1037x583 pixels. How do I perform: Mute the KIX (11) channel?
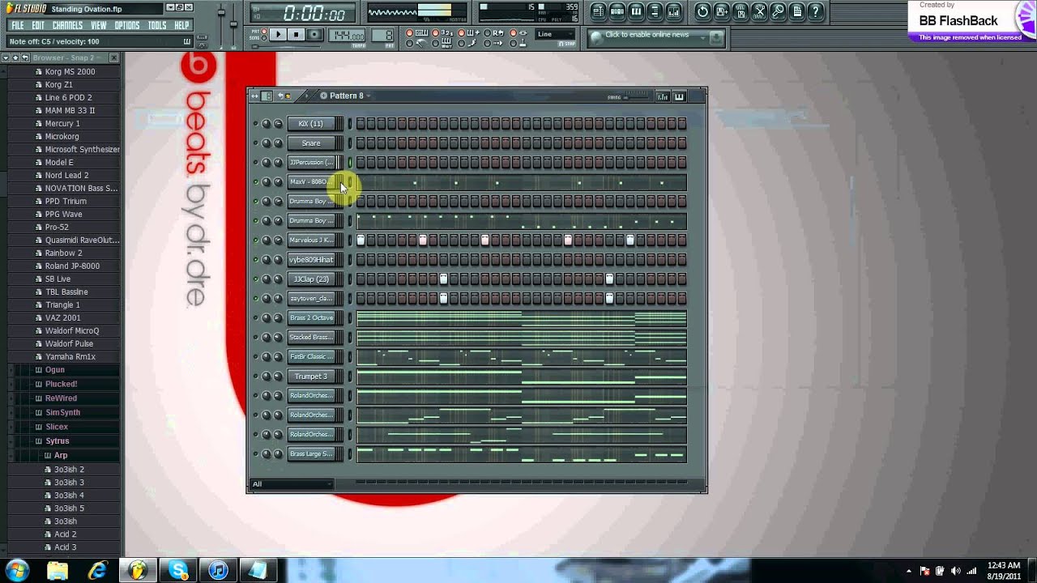[x=255, y=124]
